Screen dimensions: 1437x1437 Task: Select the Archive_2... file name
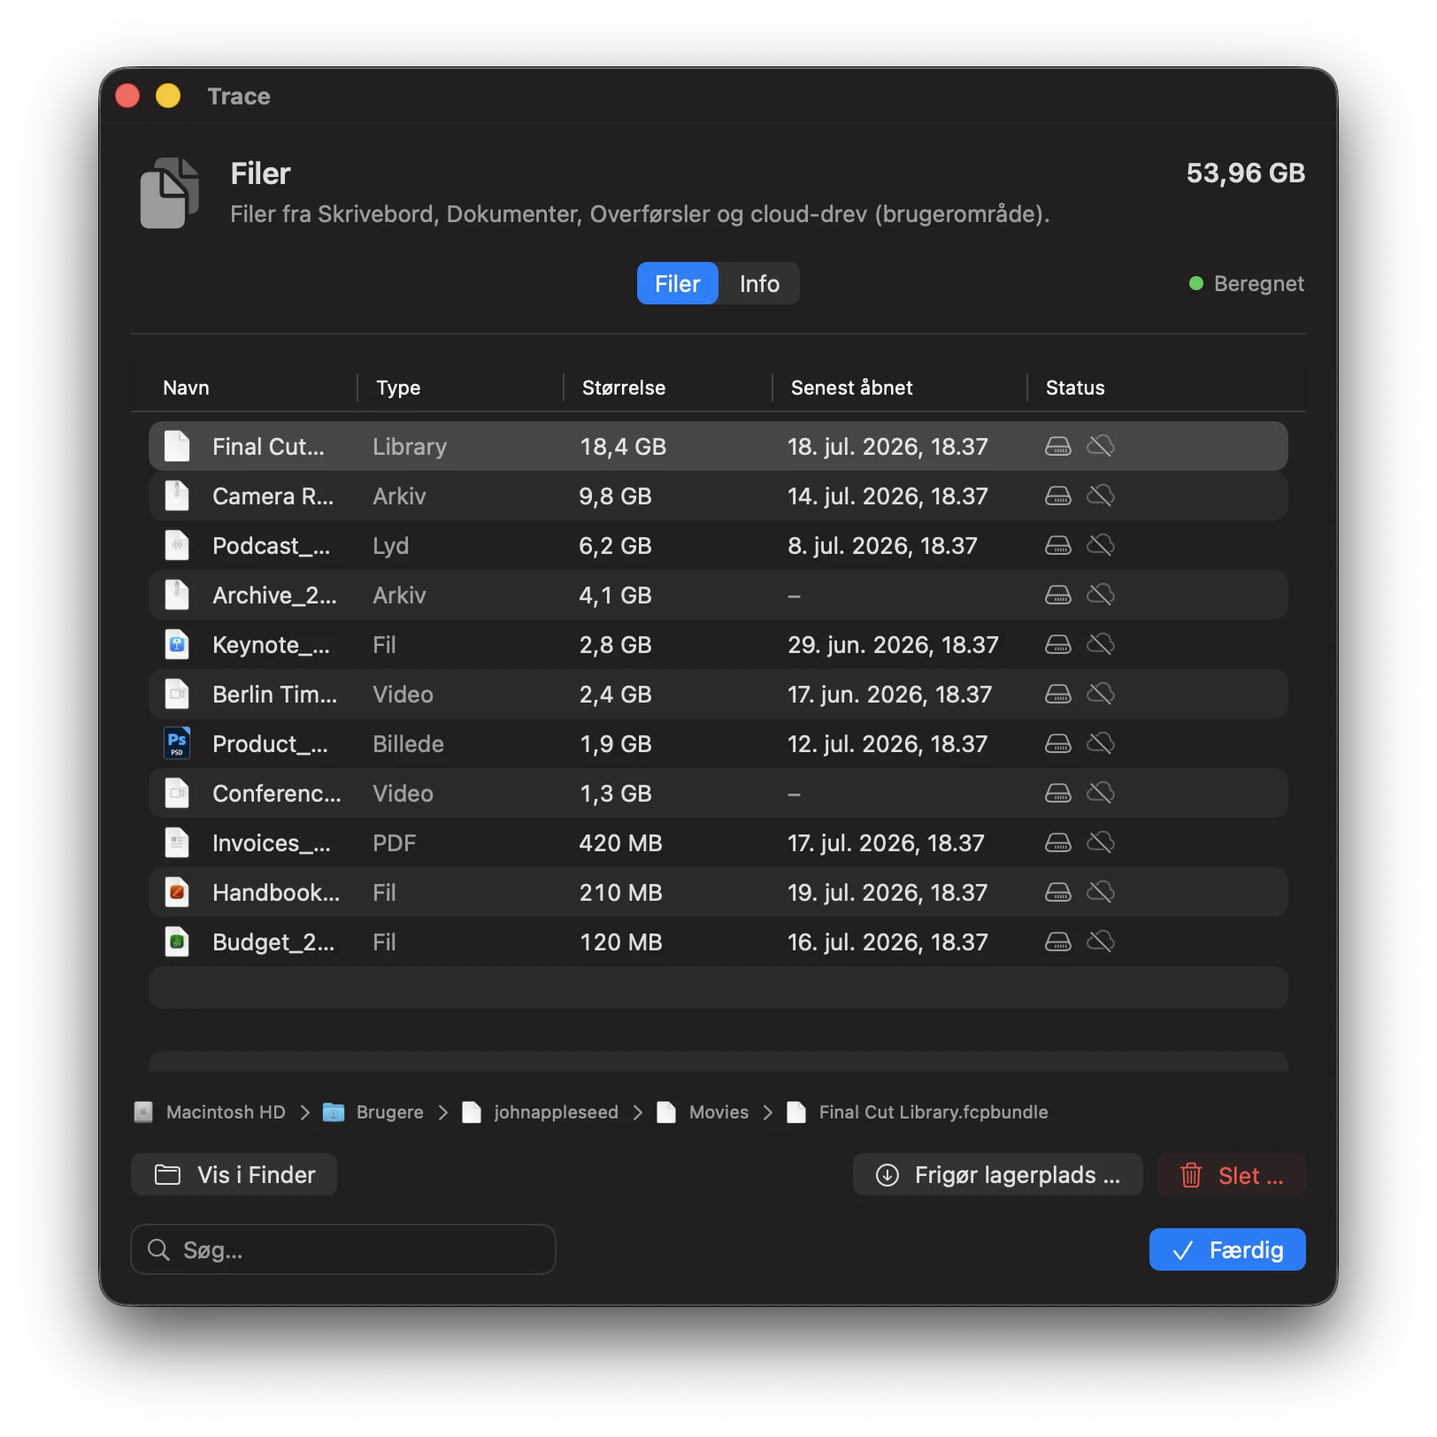[274, 596]
